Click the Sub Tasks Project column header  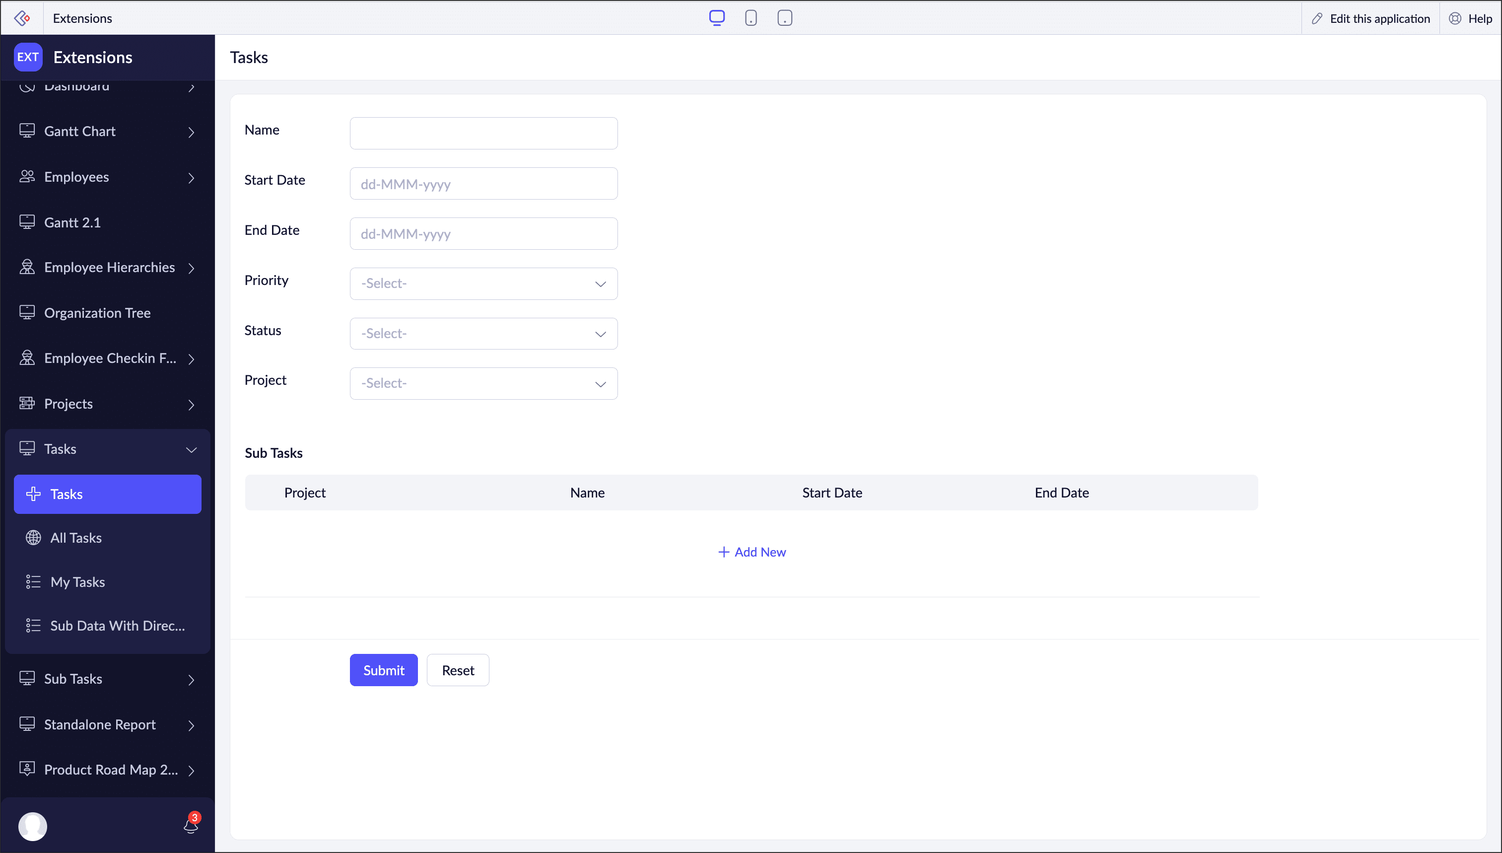304,493
